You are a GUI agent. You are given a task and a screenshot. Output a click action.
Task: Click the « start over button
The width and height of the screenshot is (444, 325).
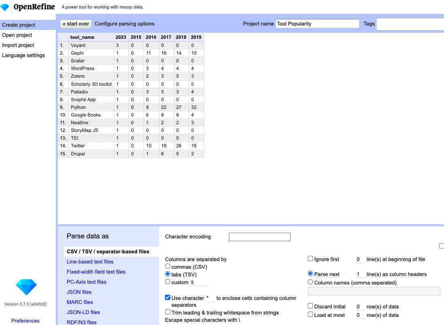[x=76, y=24]
